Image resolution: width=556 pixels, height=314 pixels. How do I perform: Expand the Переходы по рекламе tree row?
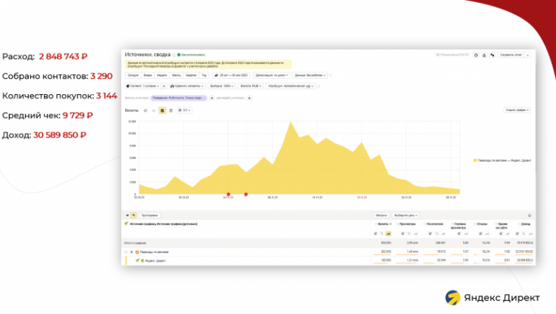tap(131, 251)
